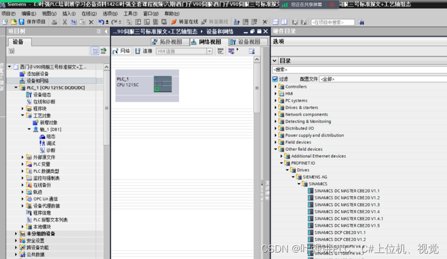Open the 配置文件 profile dropdown showing 全部

(383, 79)
